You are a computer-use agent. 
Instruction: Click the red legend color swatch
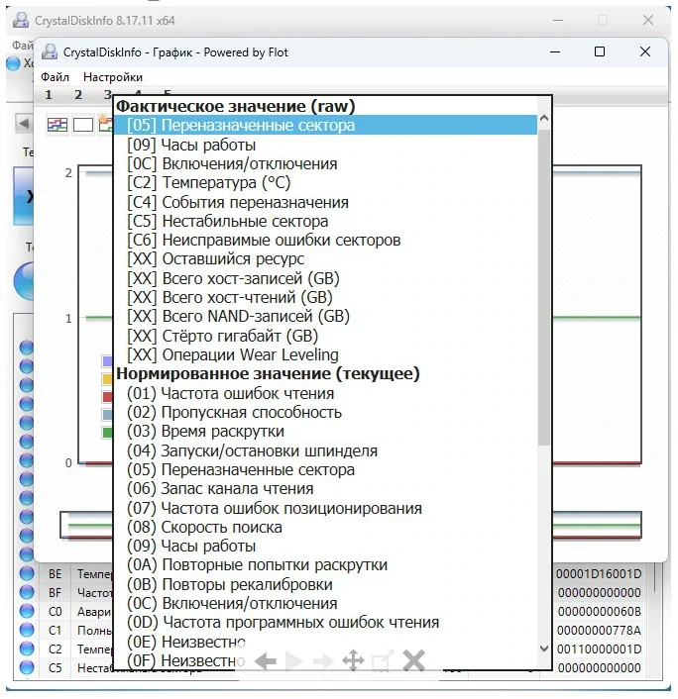tap(107, 397)
